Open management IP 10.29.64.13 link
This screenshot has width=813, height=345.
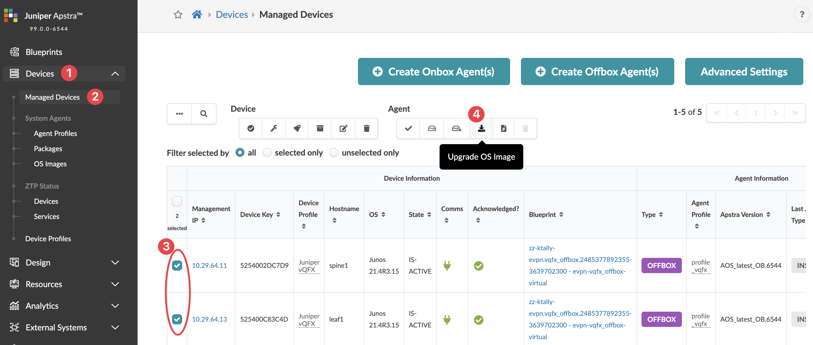(x=209, y=319)
